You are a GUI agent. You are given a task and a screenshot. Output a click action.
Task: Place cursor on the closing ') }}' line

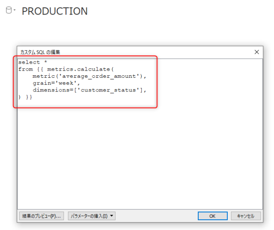pyautogui.click(x=25, y=97)
